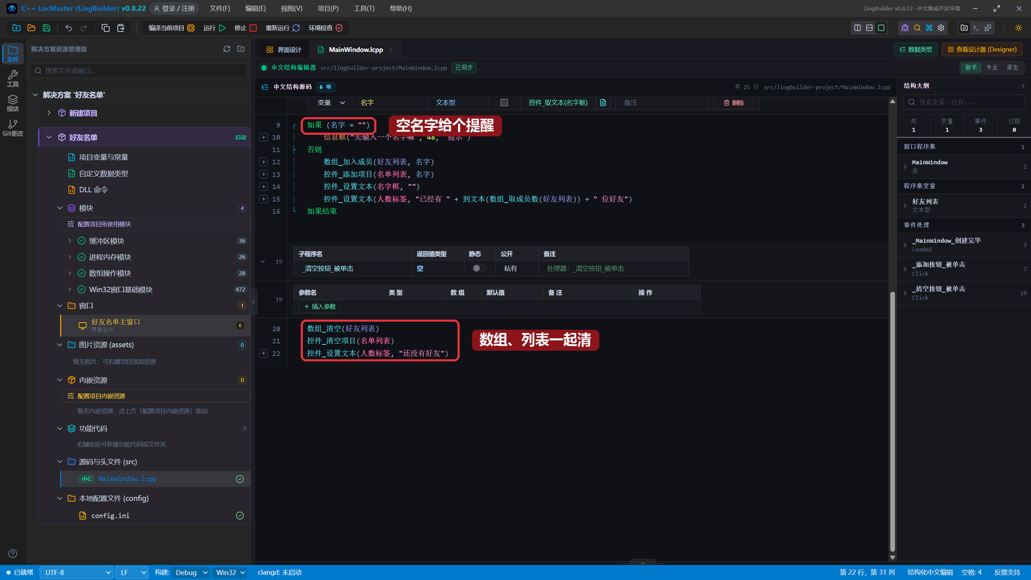Click 编译当前项目 button
The height and width of the screenshot is (580, 1031).
click(171, 28)
